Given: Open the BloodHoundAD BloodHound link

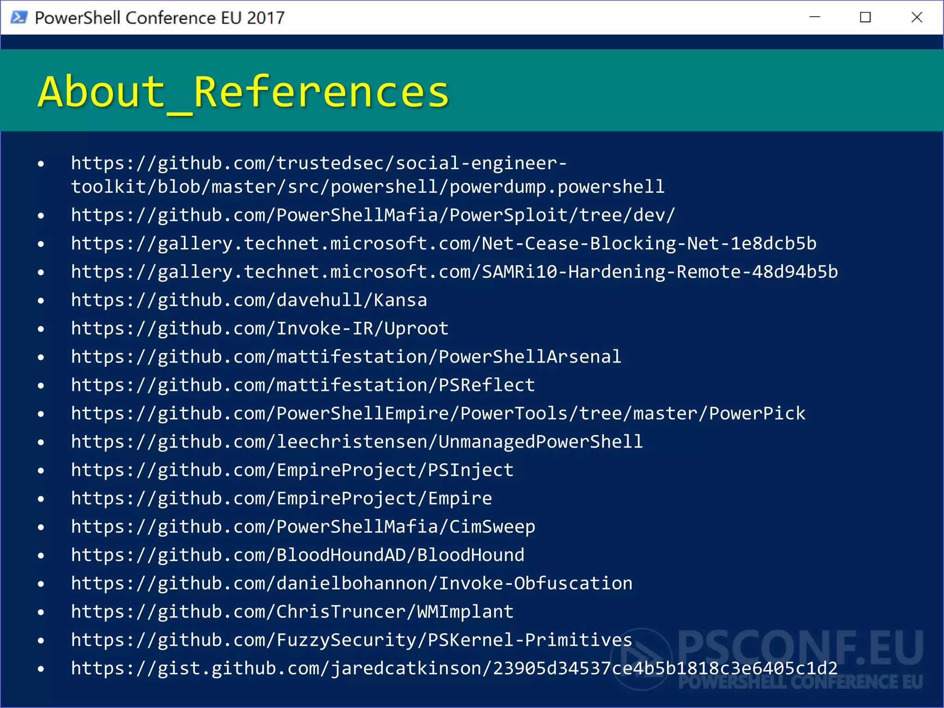Looking at the screenshot, I should [x=298, y=555].
